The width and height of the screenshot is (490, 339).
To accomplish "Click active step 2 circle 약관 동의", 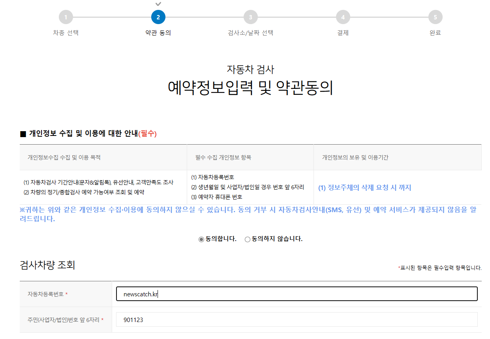I will click(x=158, y=17).
